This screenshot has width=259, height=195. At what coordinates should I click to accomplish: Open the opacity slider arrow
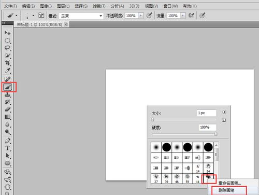(141, 16)
